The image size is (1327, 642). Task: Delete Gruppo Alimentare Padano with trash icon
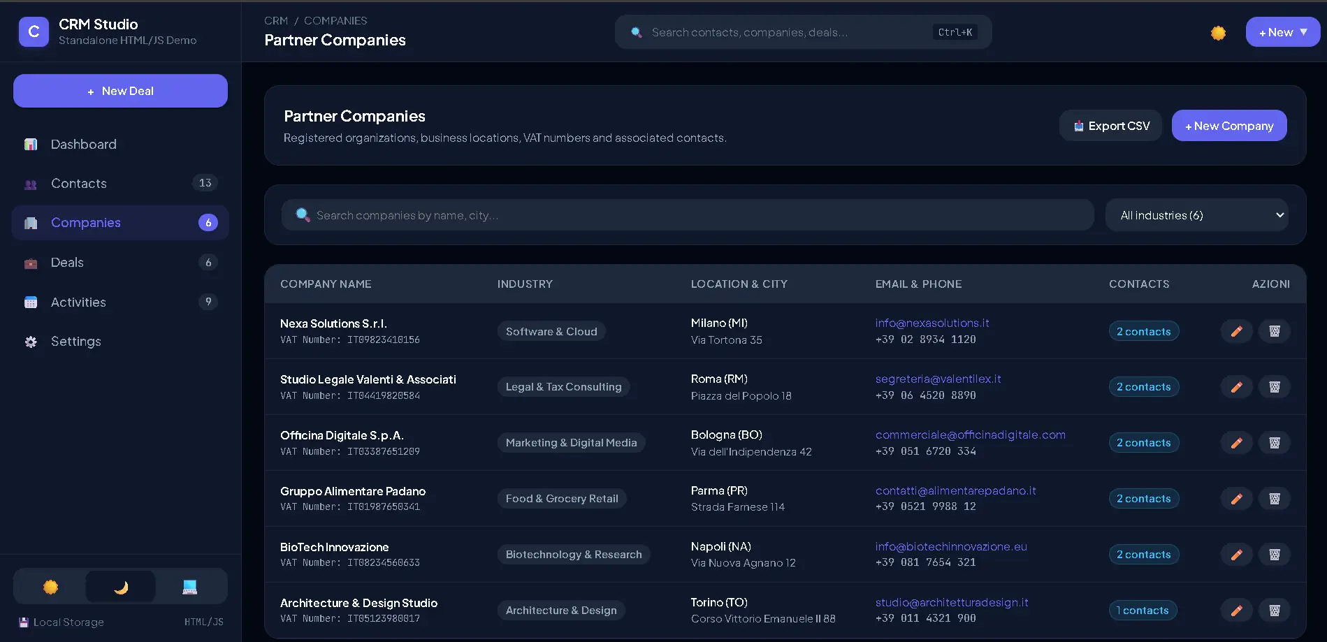click(1275, 499)
